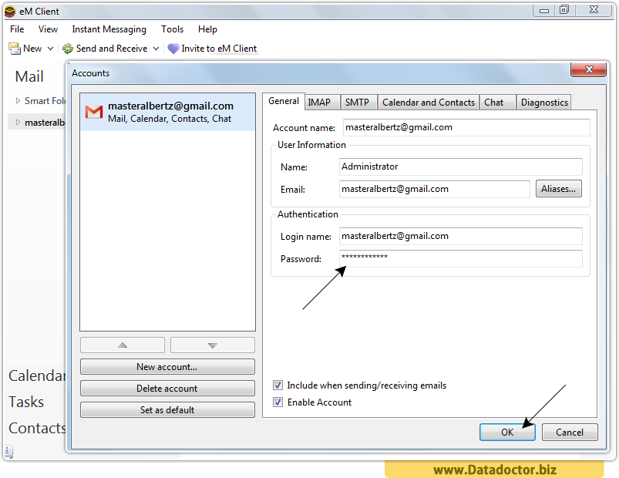This screenshot has height=478, width=619.
Task: Switch to the General tab
Action: click(x=284, y=101)
